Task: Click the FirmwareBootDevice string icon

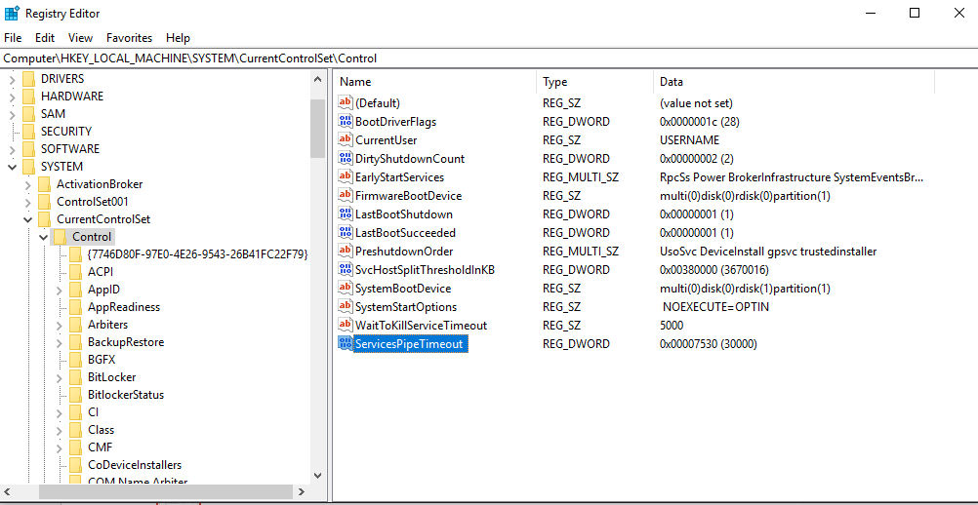Action: coord(345,196)
